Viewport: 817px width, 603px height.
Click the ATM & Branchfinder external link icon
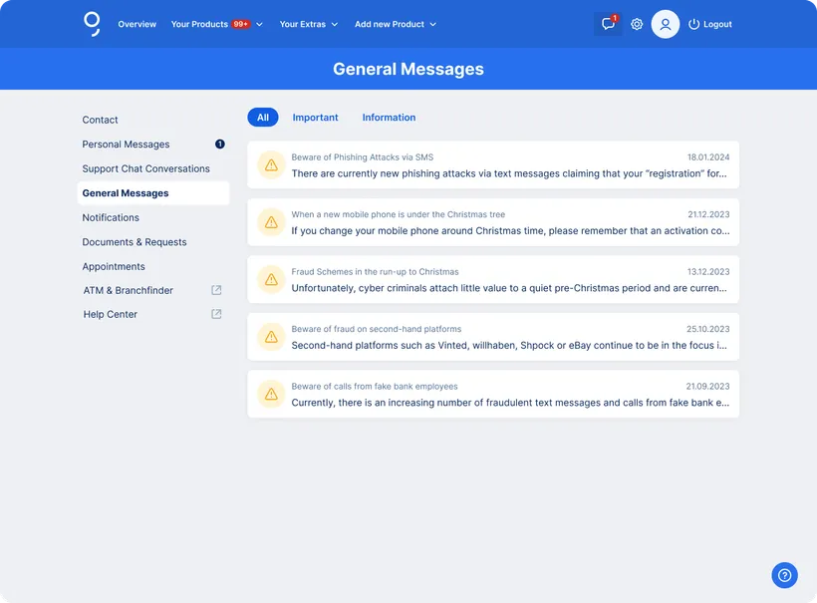pos(216,290)
